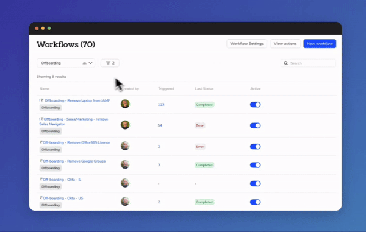The height and width of the screenshot is (232, 366).
Task: Click creator avatar for Google Groups workflow
Action: pyautogui.click(x=125, y=164)
